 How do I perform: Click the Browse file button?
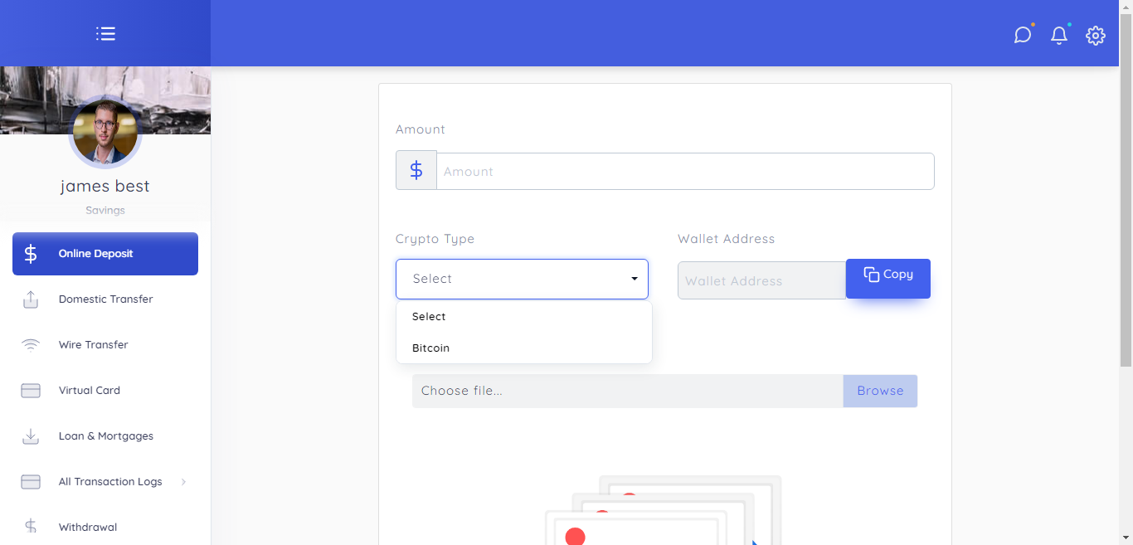pyautogui.click(x=880, y=391)
